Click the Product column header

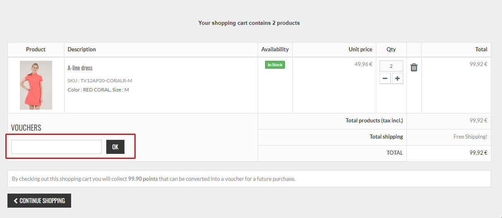point(36,49)
